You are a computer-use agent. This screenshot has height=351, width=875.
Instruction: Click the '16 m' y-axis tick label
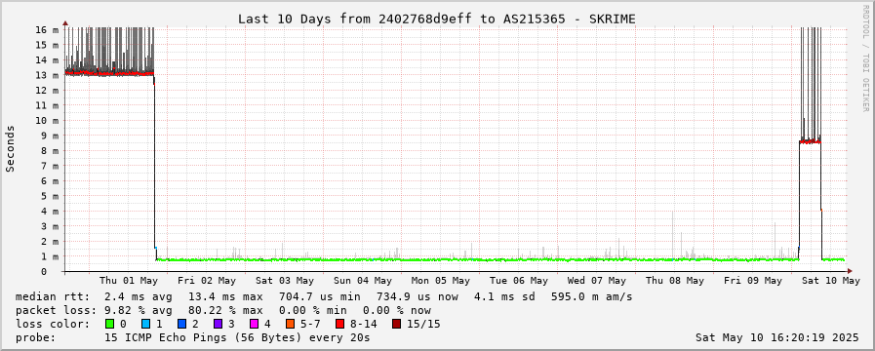click(x=47, y=29)
